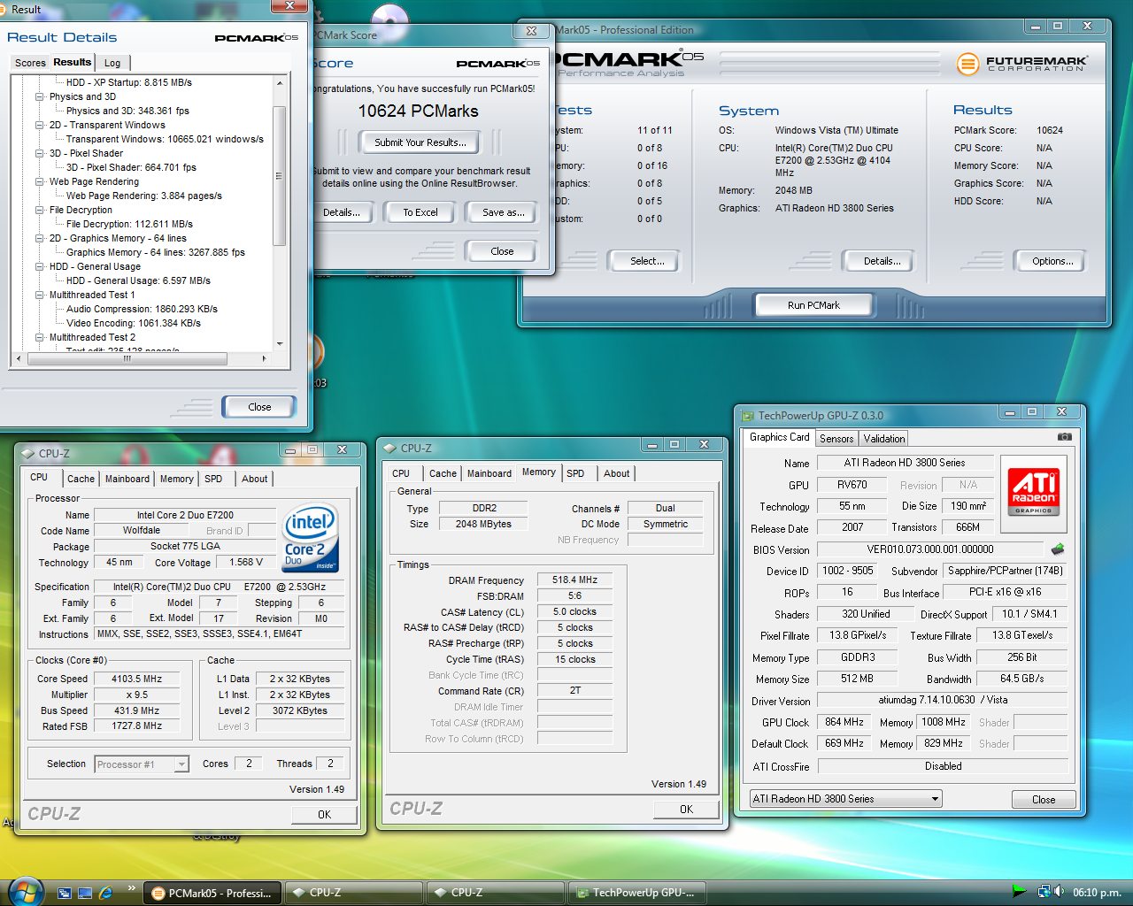Close the Result Details dialog with the Close button
1133x906 pixels.
(259, 407)
